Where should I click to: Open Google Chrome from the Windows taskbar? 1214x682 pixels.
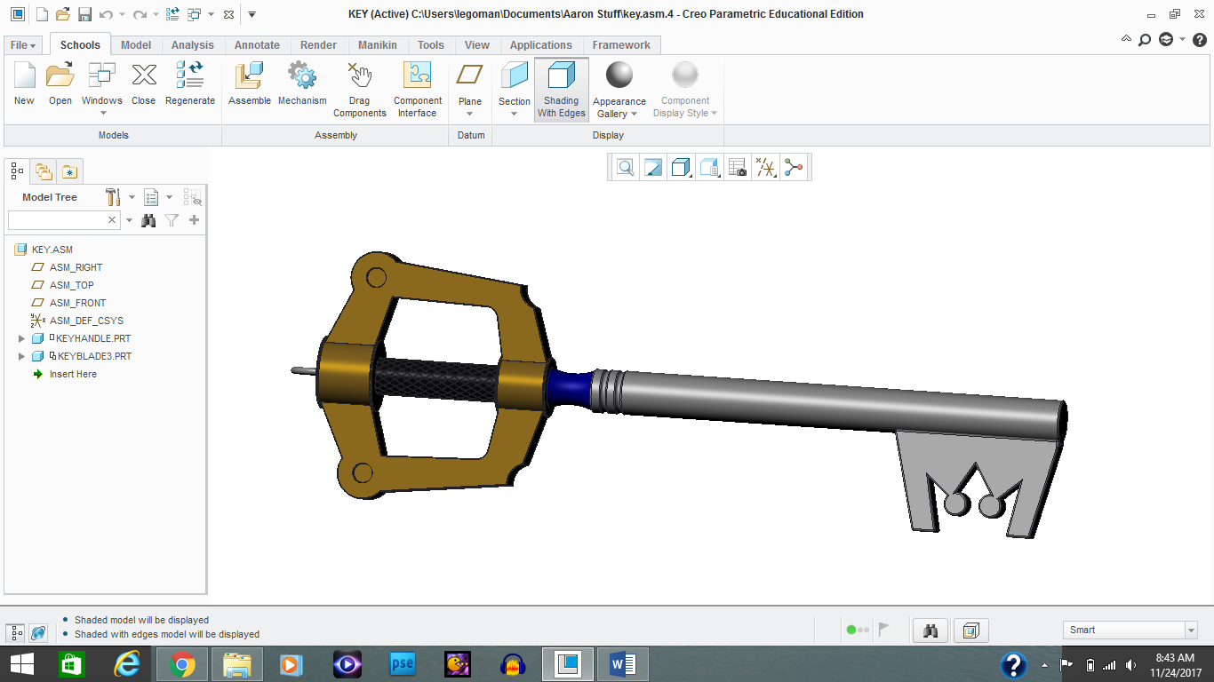point(182,664)
